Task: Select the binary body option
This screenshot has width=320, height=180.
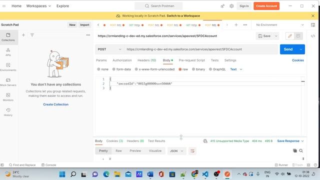Action: point(198,69)
